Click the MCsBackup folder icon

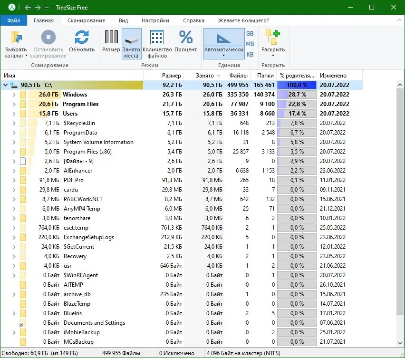(x=23, y=342)
